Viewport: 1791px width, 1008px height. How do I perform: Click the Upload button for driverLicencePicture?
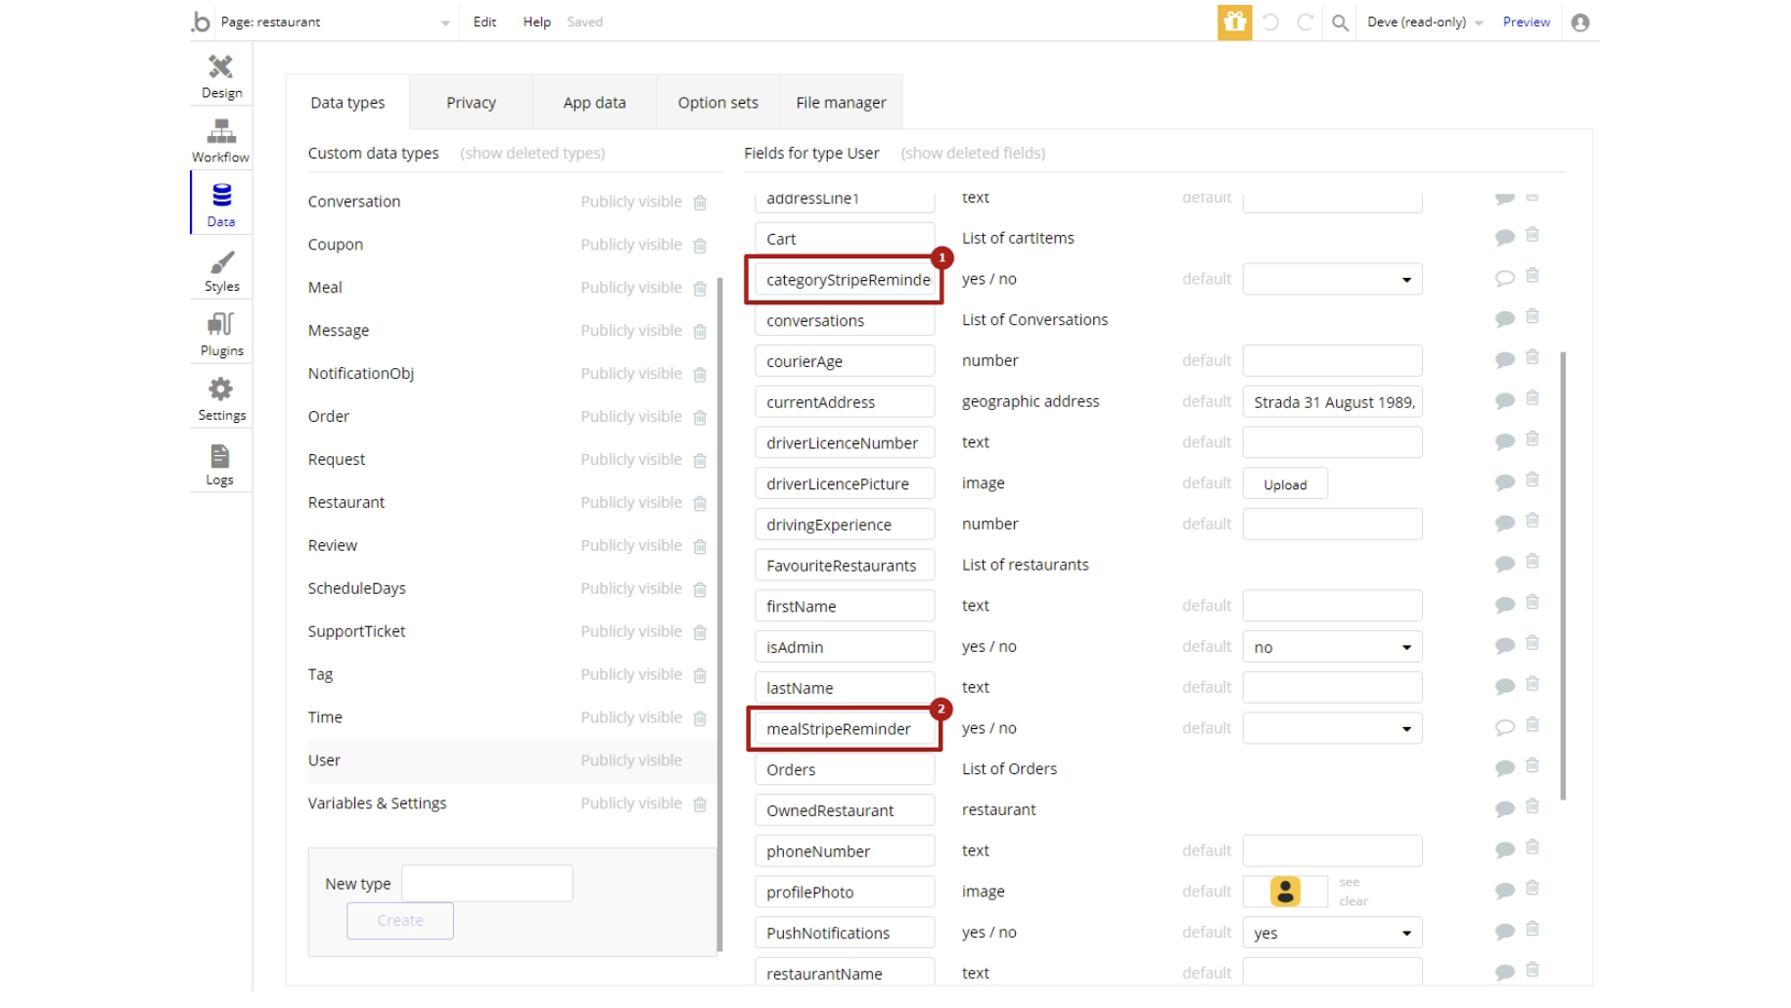pos(1284,484)
